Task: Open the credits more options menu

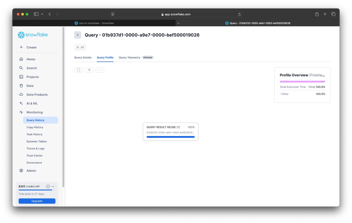Action: 53,186
